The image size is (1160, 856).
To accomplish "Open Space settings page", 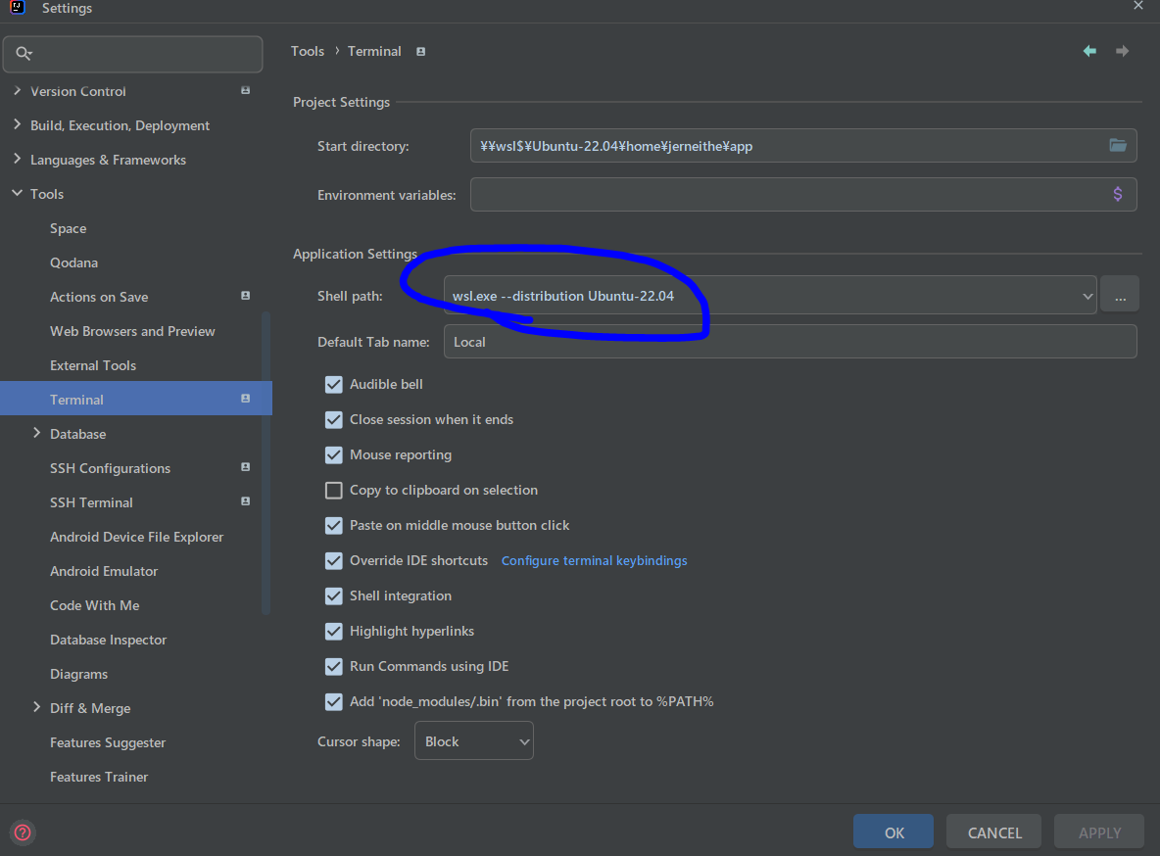I will pyautogui.click(x=68, y=228).
